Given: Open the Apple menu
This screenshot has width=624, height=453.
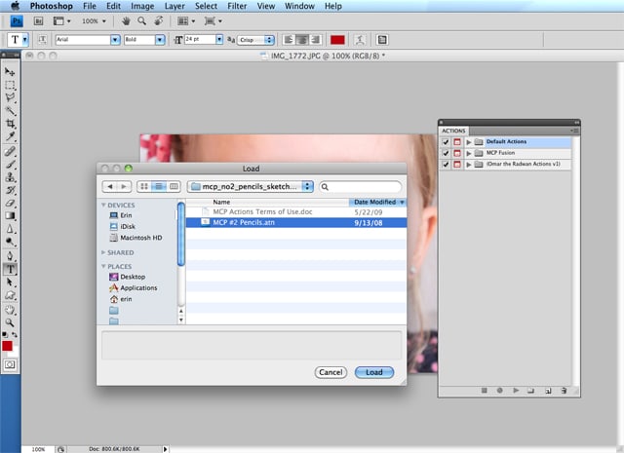Looking at the screenshot, I should point(15,6).
